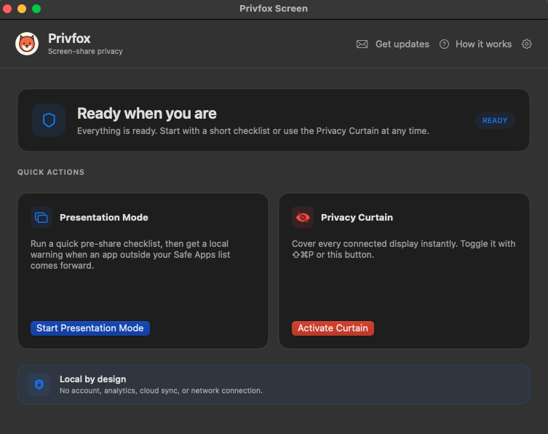The image size is (548, 434).
Task: Open How it works
Action: pos(483,44)
